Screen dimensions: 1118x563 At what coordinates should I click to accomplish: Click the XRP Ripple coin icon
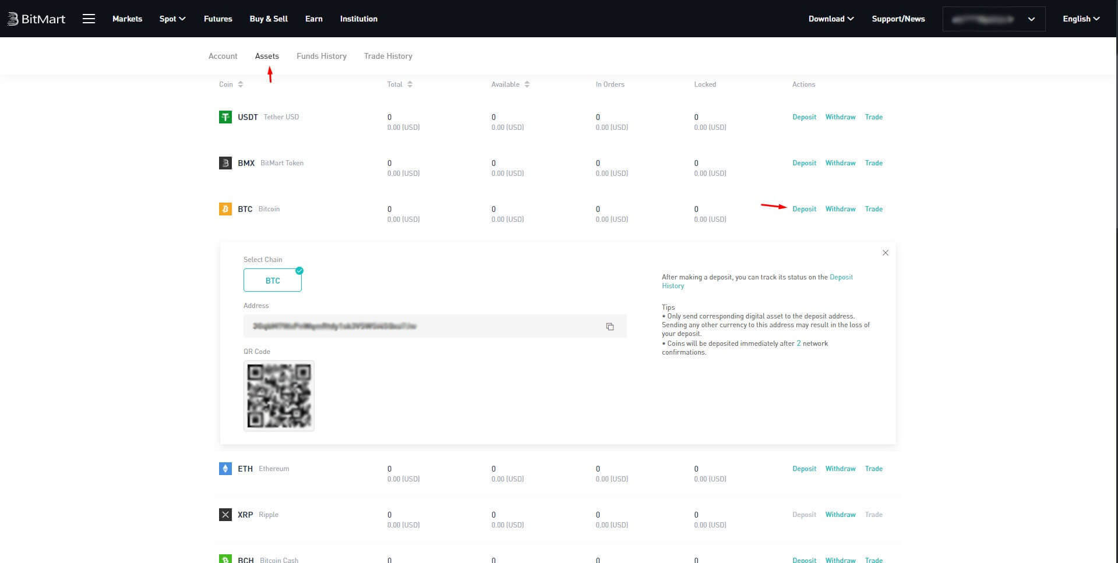click(225, 515)
